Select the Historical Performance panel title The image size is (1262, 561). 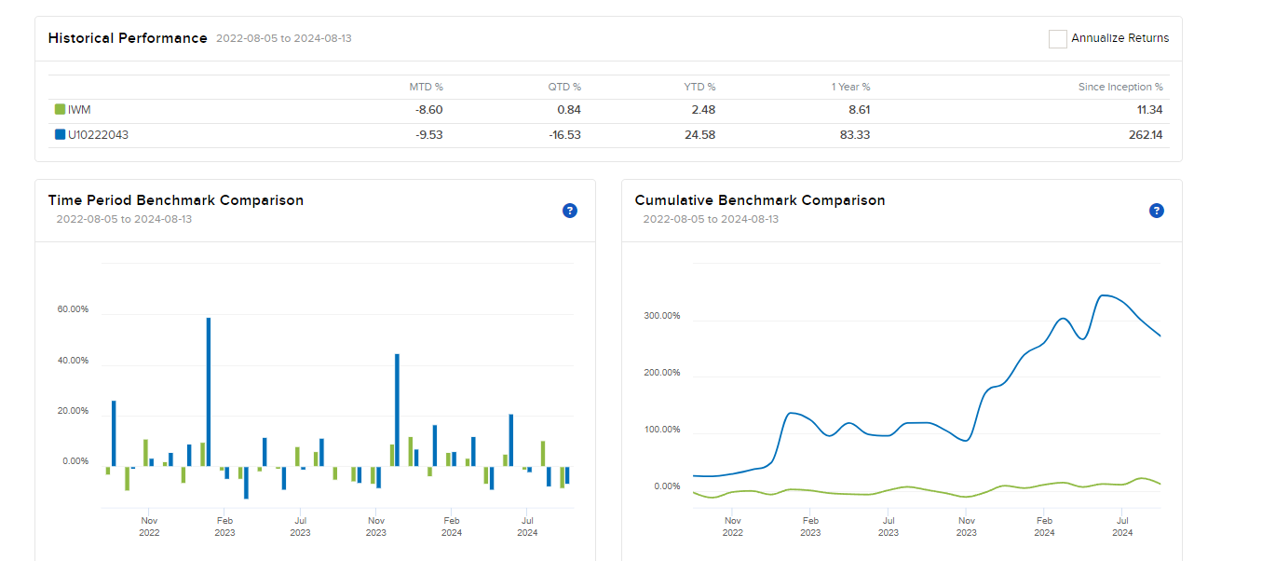pos(128,38)
